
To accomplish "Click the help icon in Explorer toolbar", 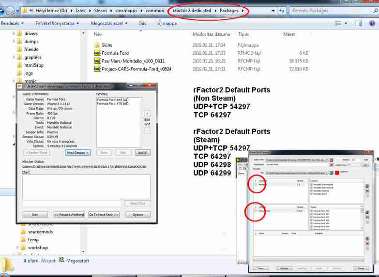I will pyautogui.click(x=373, y=23).
